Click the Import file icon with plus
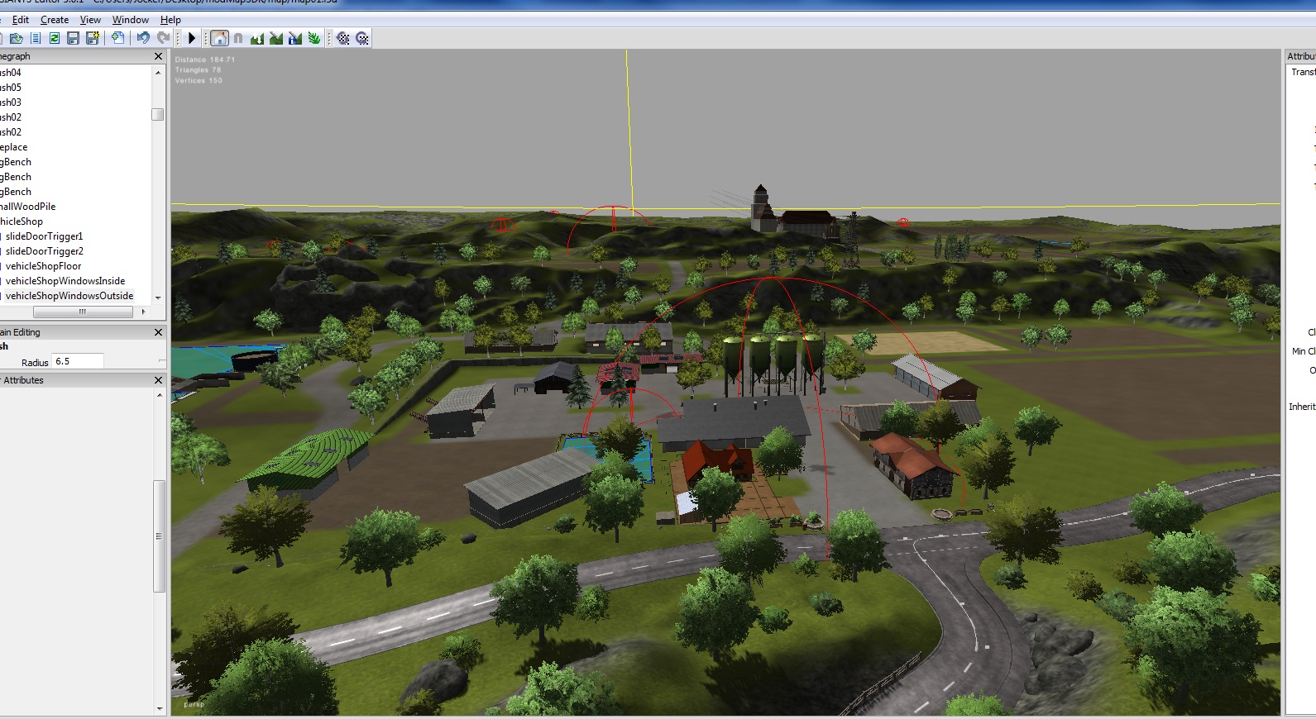 (x=117, y=38)
